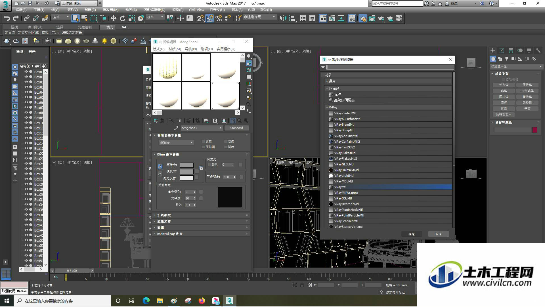Enable 面状 faceted checkbox
This screenshot has height=307, width=545.
[x=226, y=147]
